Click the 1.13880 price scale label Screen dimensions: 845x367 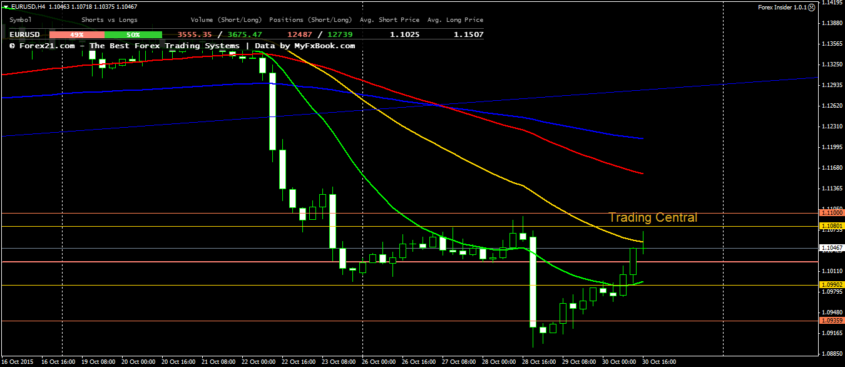[833, 23]
